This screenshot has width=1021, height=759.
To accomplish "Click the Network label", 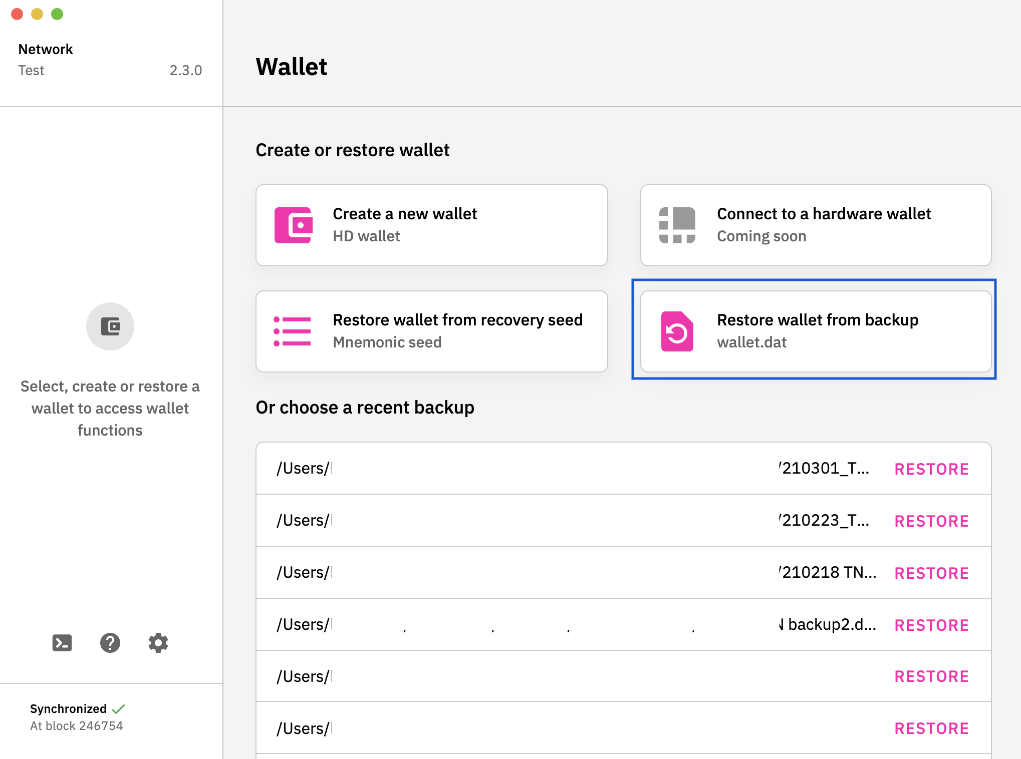I will point(46,49).
